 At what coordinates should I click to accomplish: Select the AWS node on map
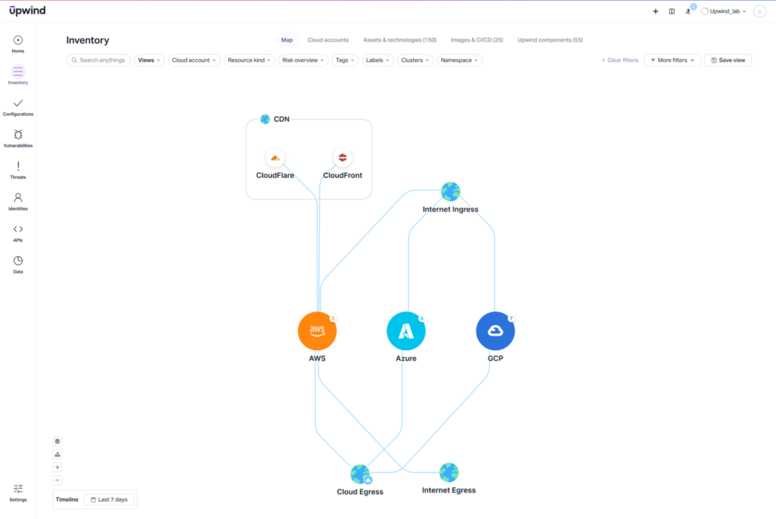point(318,331)
